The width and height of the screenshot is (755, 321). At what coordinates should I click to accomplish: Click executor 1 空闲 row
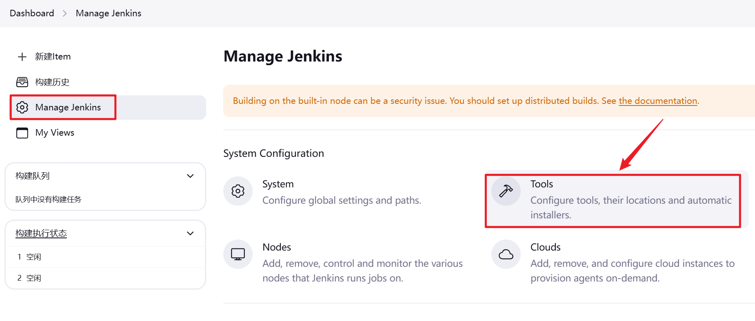pos(105,257)
